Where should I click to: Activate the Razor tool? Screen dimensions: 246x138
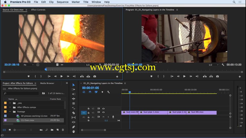(x=73, y=113)
